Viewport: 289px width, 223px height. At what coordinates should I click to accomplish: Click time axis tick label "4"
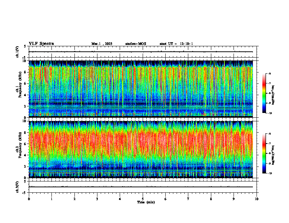[120, 199]
